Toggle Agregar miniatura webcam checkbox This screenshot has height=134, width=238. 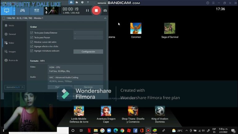point(32,51)
